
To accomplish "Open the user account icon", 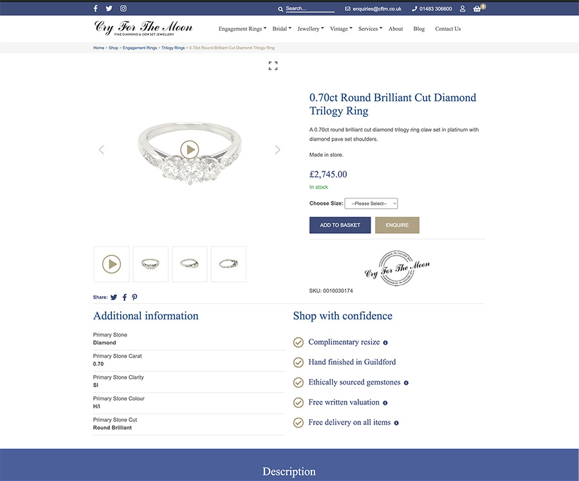I will tap(463, 8).
